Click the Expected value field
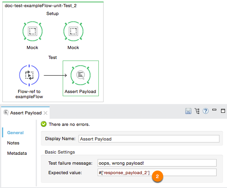The height and width of the screenshot is (188, 227). tap(157, 173)
